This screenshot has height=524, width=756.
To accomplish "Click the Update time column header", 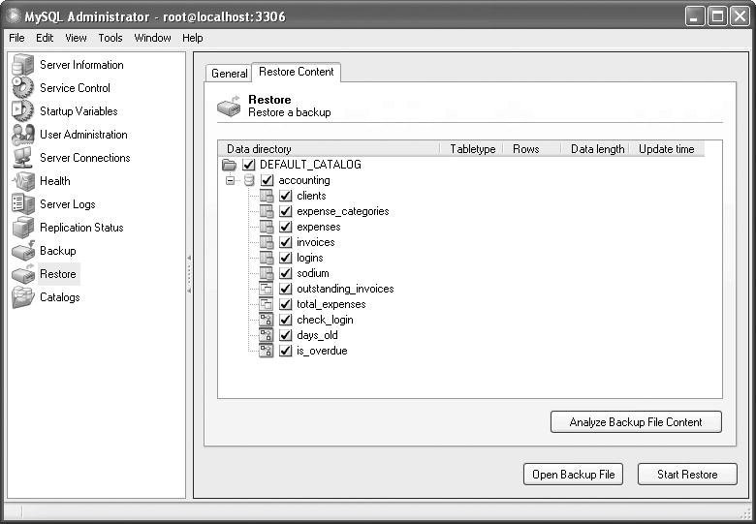I will coord(667,149).
